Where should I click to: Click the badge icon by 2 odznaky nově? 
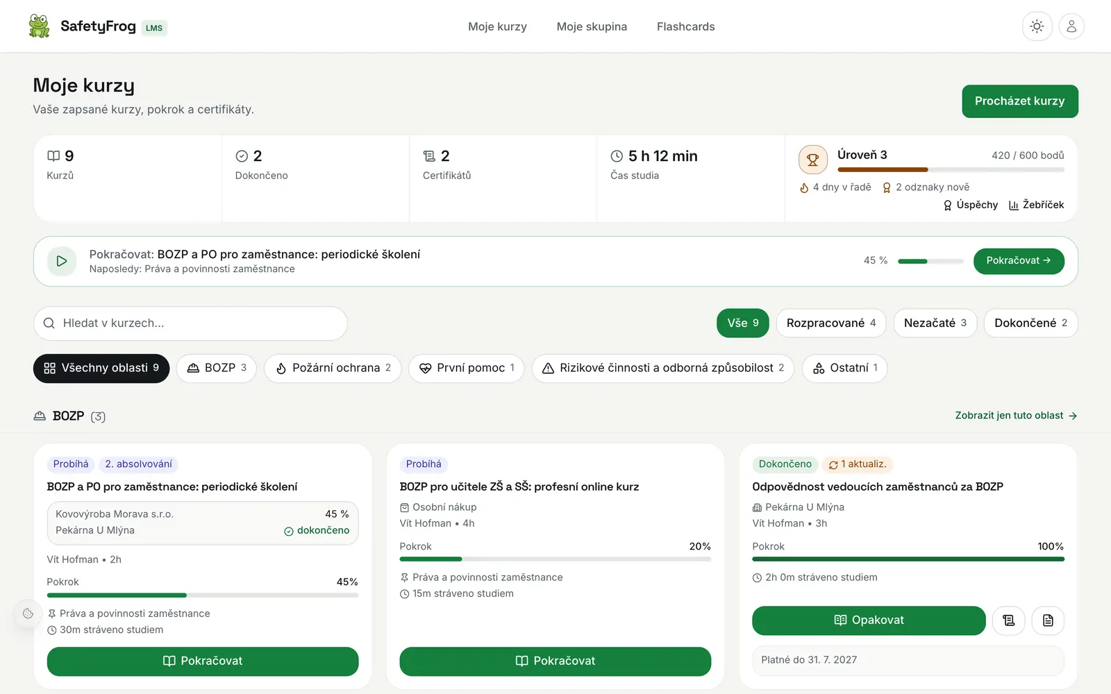[887, 187]
